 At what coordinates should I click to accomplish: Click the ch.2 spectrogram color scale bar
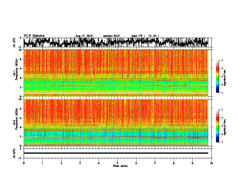coord(218,126)
